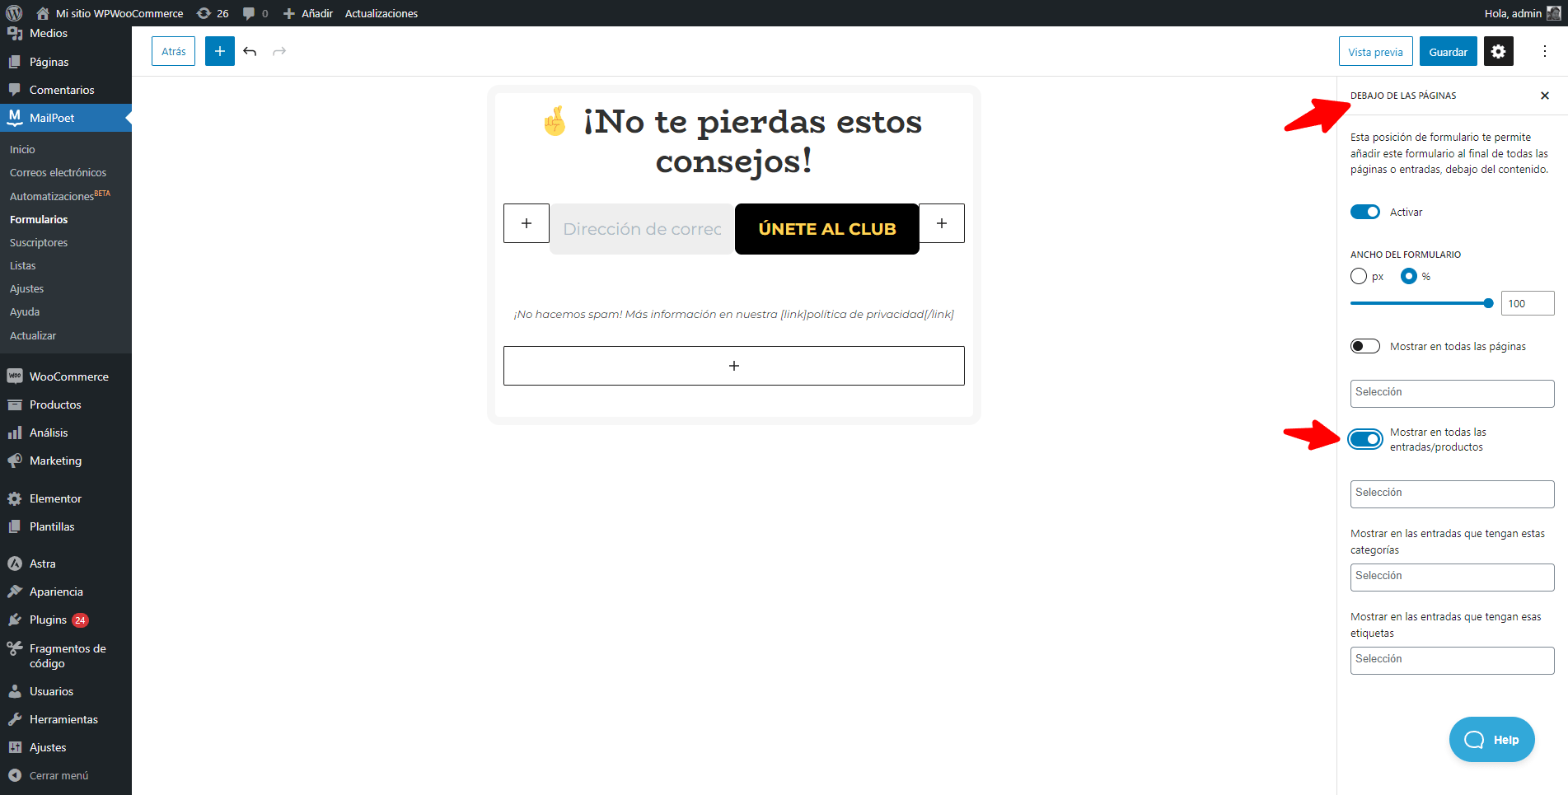Undo the last change
Viewport: 1568px width, 795px height.
(250, 51)
